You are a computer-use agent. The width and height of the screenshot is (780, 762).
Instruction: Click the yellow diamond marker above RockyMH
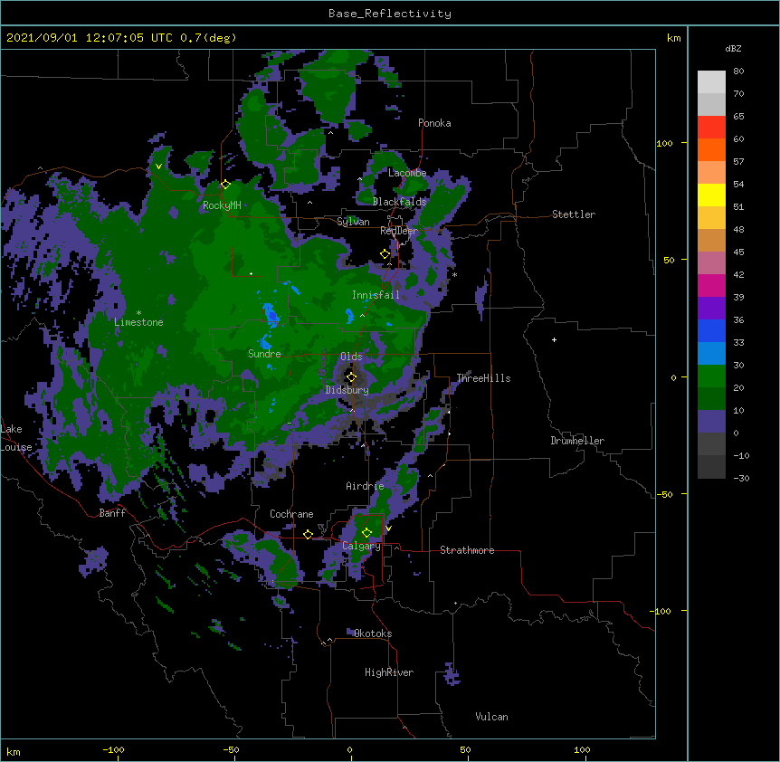point(225,184)
